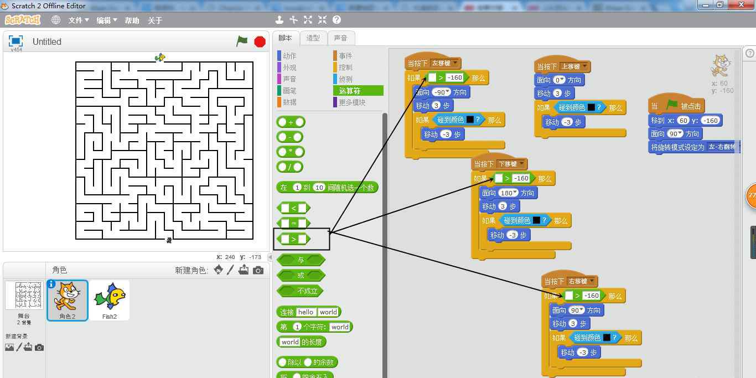Select Fish2 sprite thumbnail
Viewport: 756px width, 378px height.
110,301
